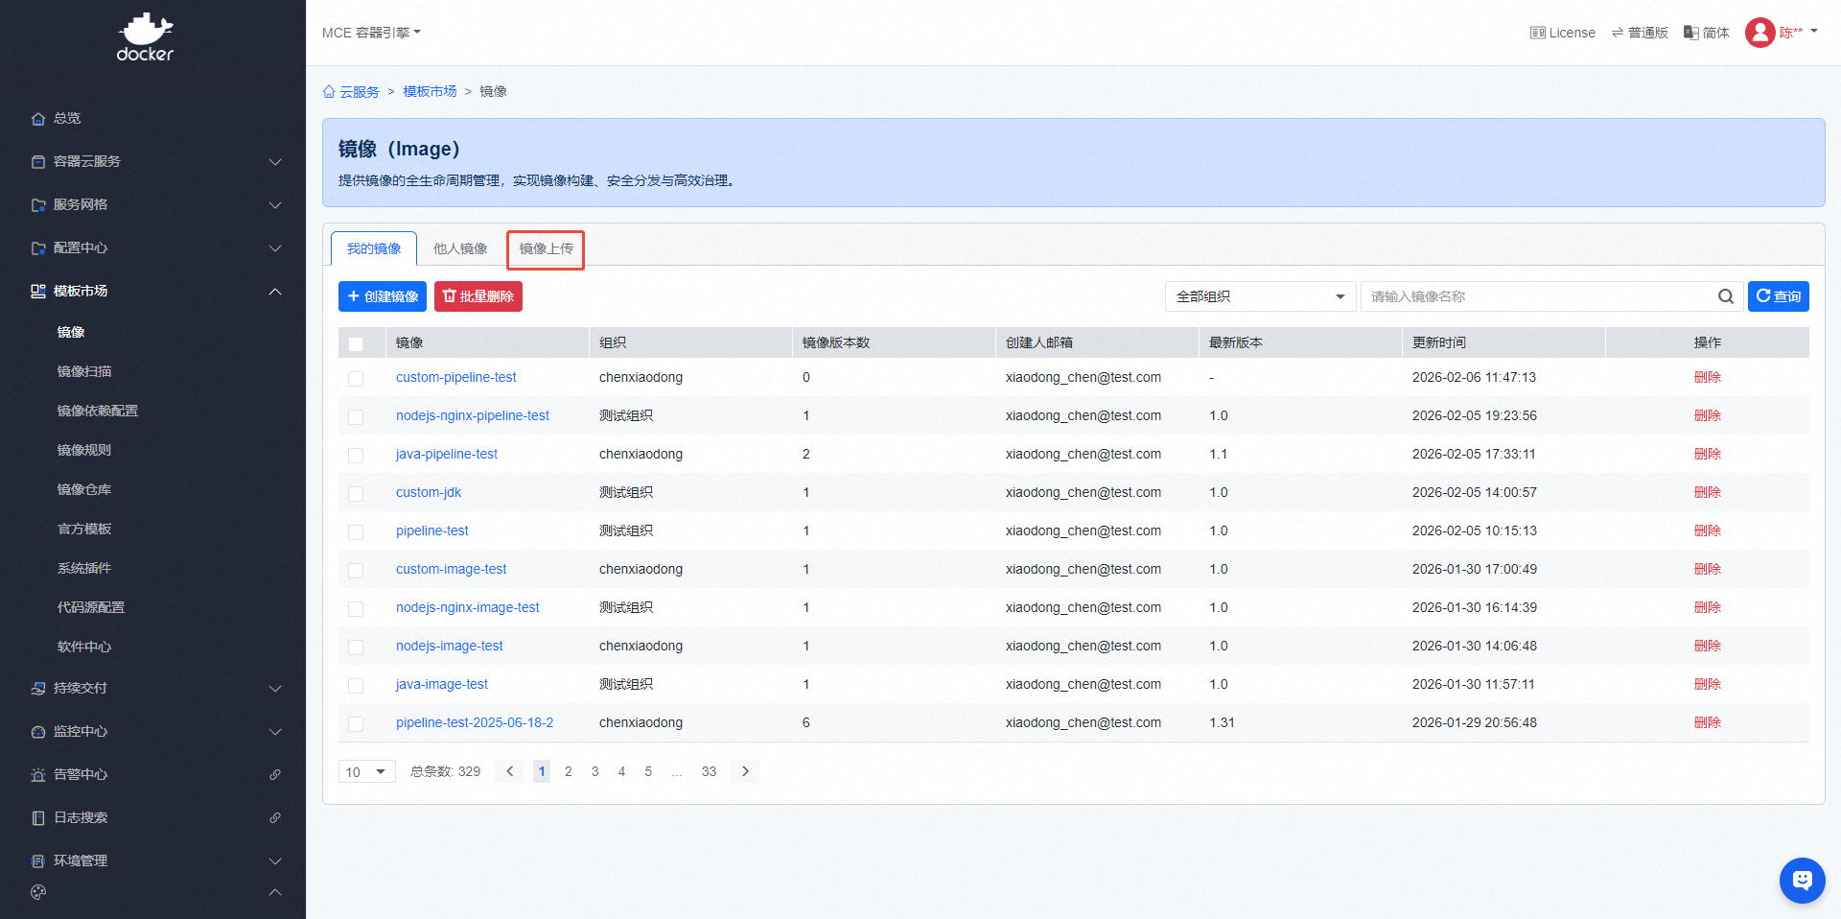This screenshot has height=919, width=1841.
Task: Click the search magnifier icon in image name field
Action: (1725, 296)
